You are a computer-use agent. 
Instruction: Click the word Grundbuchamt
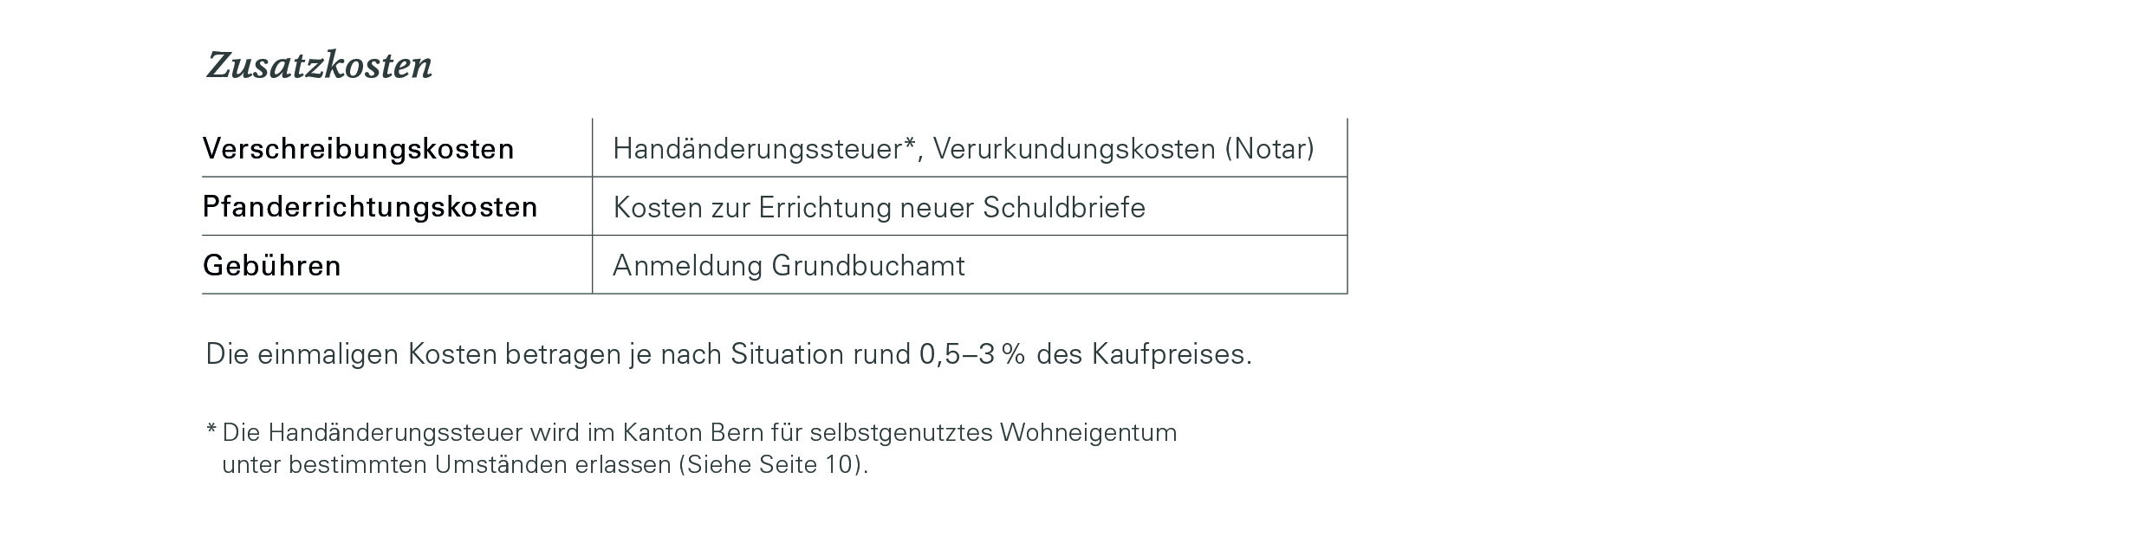pyautogui.click(x=868, y=265)
